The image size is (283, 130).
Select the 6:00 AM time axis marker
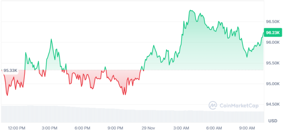(x=214, y=128)
